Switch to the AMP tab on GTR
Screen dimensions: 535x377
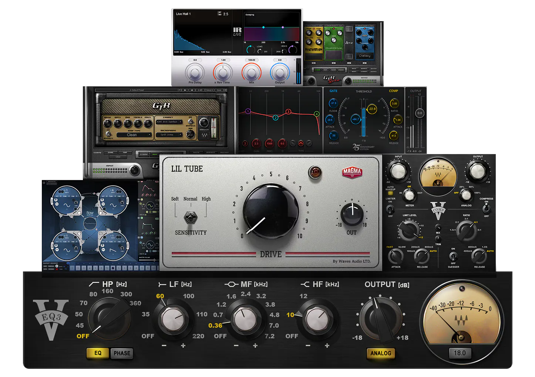(155, 154)
